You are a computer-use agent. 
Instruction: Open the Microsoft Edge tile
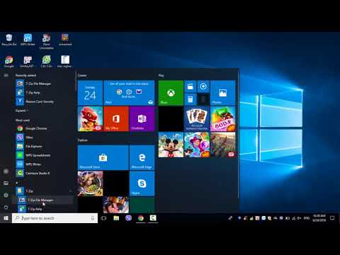click(x=142, y=157)
